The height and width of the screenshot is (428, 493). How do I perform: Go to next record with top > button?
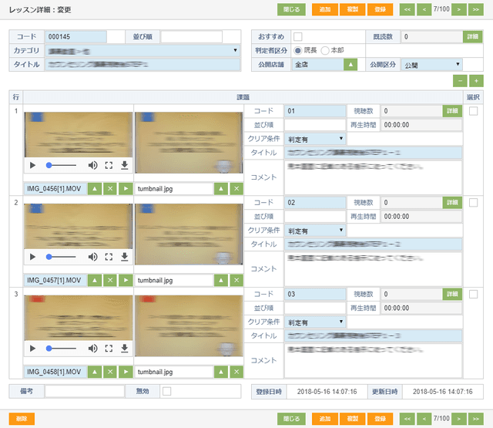[459, 9]
